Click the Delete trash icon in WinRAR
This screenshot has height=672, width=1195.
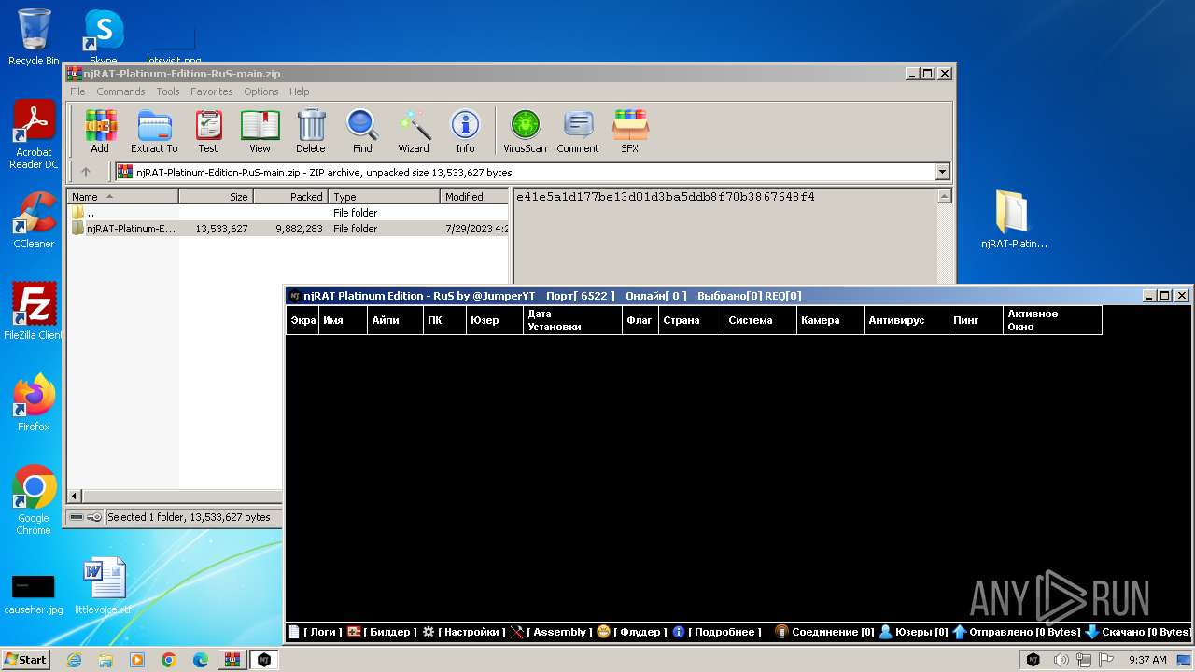coord(311,131)
